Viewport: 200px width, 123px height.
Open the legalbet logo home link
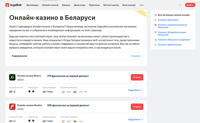pyautogui.click(x=13, y=5)
